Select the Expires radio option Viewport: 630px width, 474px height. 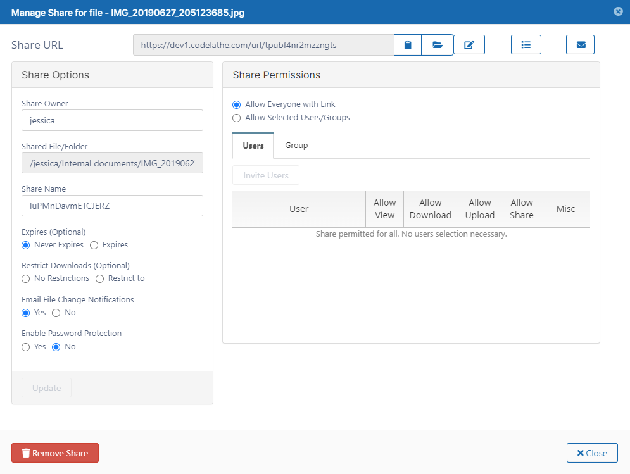[94, 245]
